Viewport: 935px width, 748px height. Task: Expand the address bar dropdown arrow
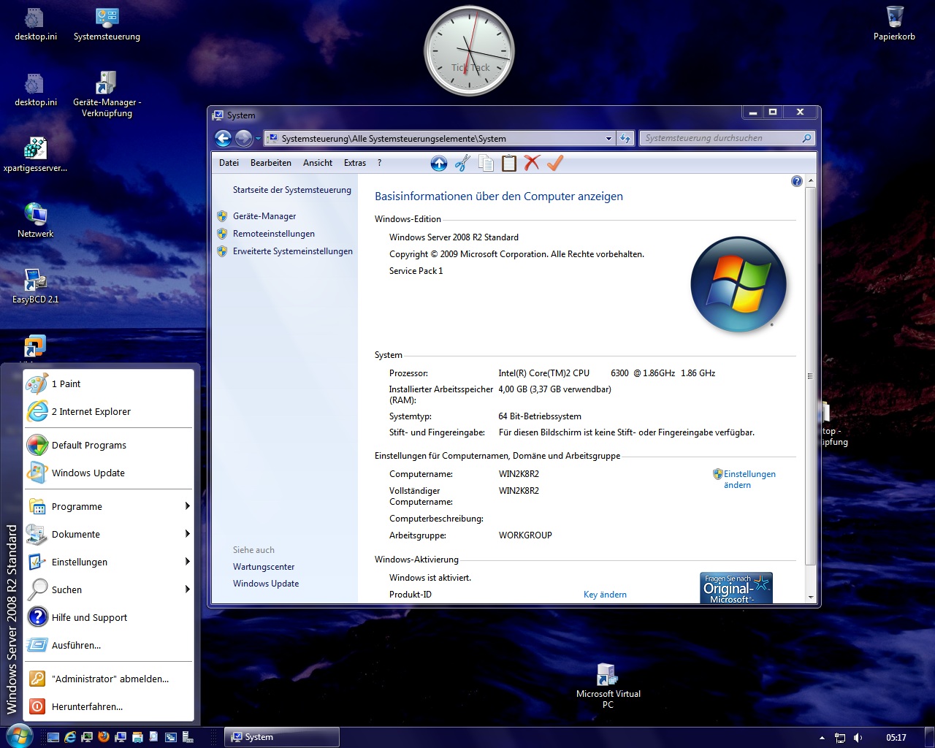tap(608, 138)
